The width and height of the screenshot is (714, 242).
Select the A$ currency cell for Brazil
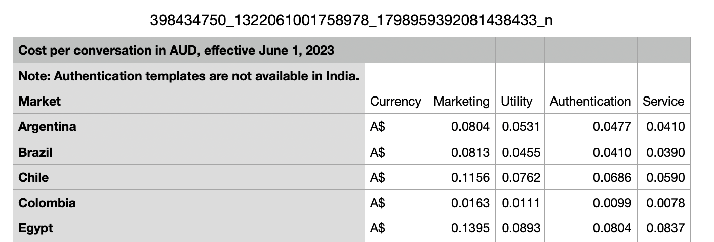(x=378, y=152)
